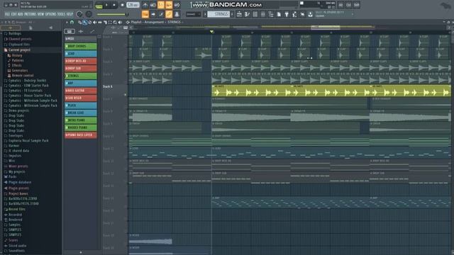The image size is (454, 255).
Task: Select the highlighted paint tool in playlist
Action: click(x=85, y=22)
